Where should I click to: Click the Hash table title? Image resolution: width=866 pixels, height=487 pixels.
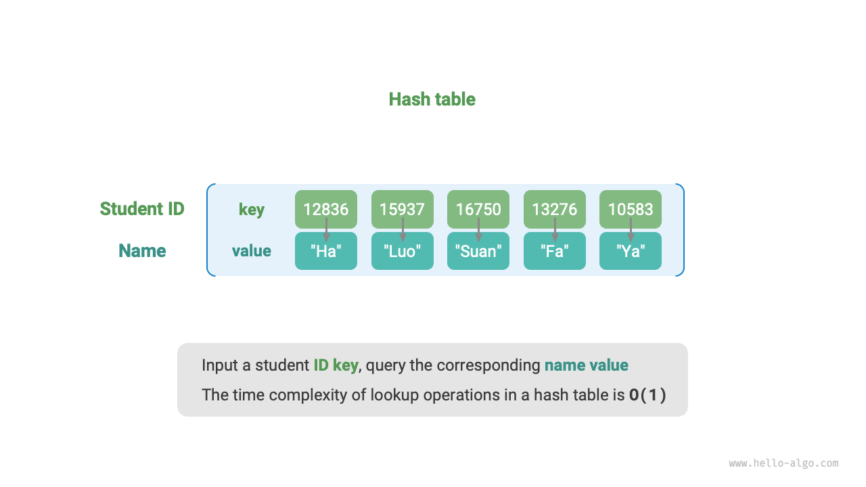click(x=432, y=99)
